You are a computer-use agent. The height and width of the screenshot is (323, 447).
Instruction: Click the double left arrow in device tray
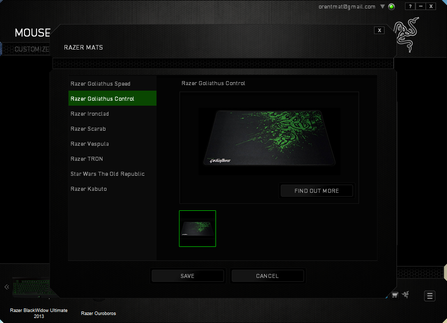7,287
